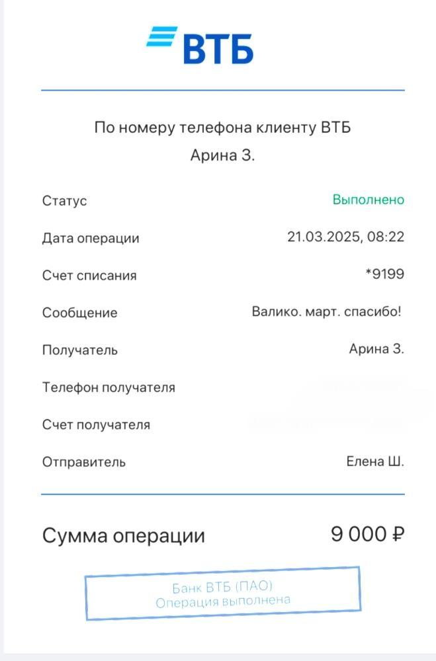Click the operation date 21.03.2025, 08:22
The width and height of the screenshot is (436, 661).
(345, 237)
